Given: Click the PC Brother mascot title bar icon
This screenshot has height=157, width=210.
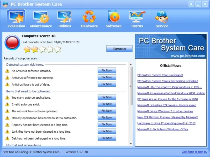Looking at the screenshot, I should pyautogui.click(x=5, y=4).
